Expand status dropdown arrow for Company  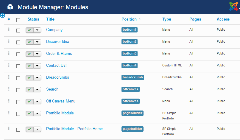tap(37, 30)
